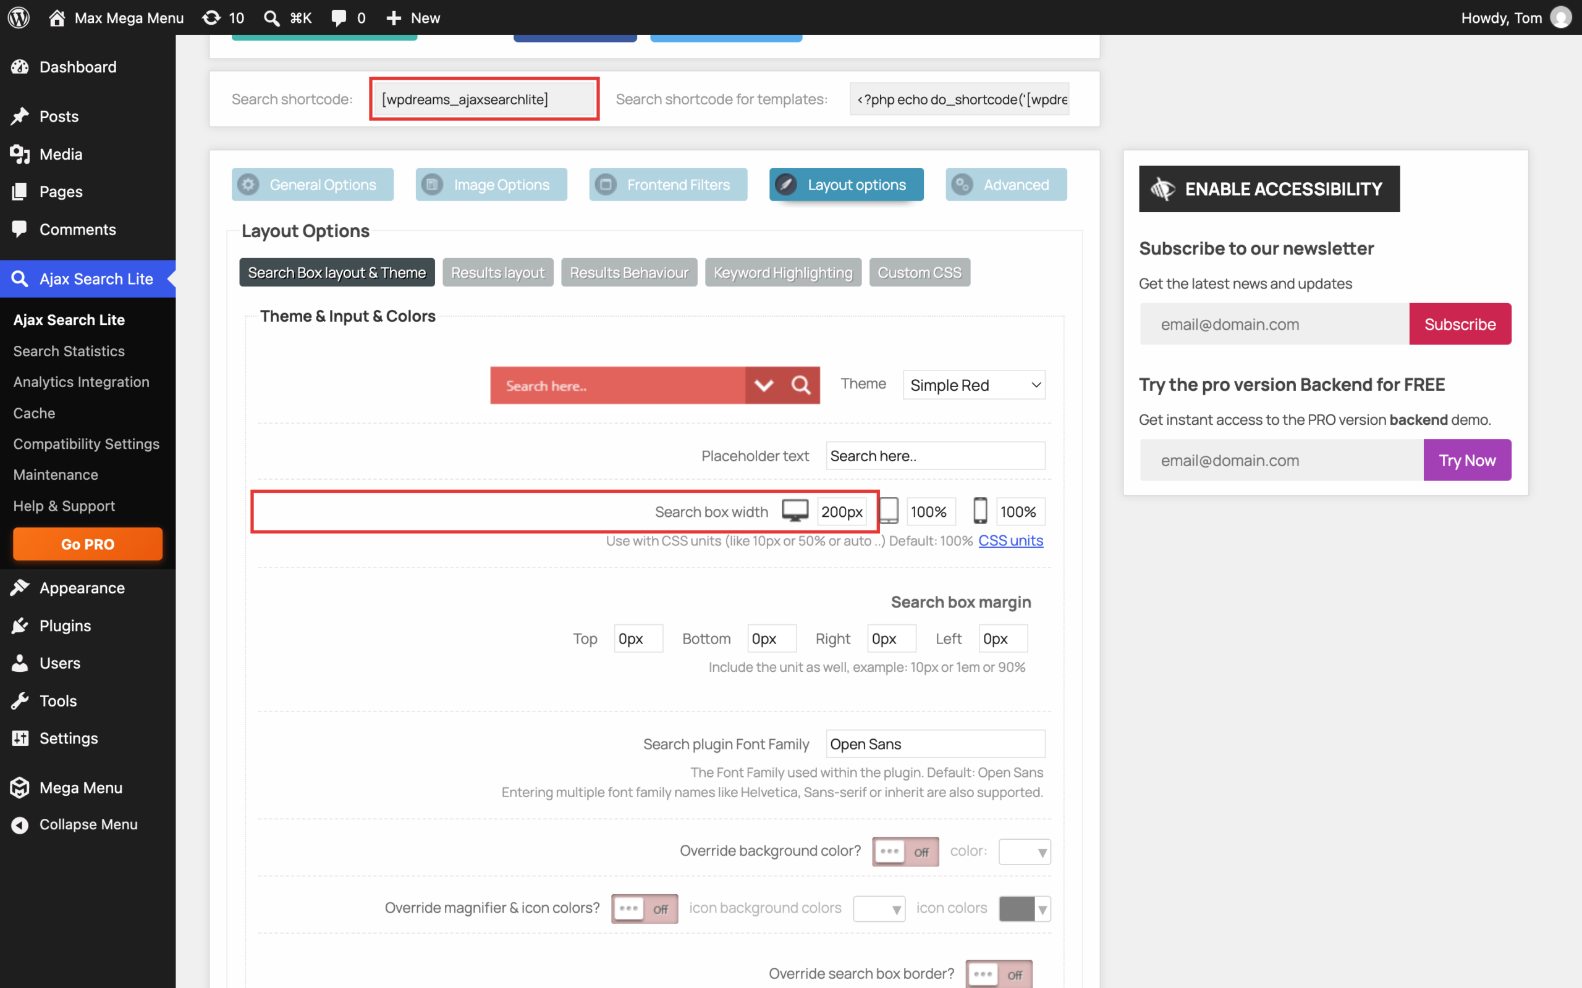Screen dimensions: 1582x988
Task: Switch to General Options tab
Action: tap(313, 184)
